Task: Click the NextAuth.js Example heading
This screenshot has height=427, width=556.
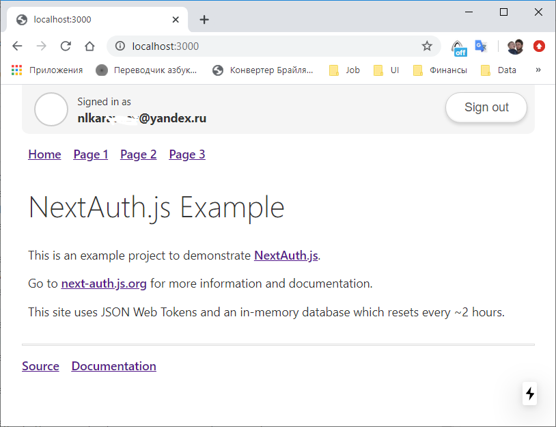Action: point(156,208)
